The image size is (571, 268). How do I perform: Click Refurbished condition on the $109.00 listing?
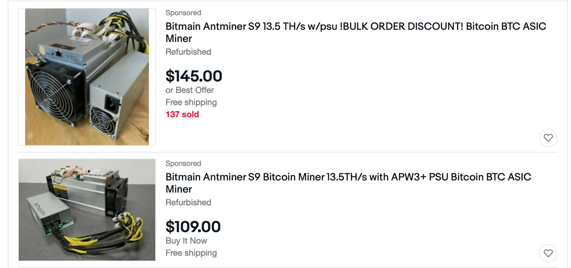188,202
